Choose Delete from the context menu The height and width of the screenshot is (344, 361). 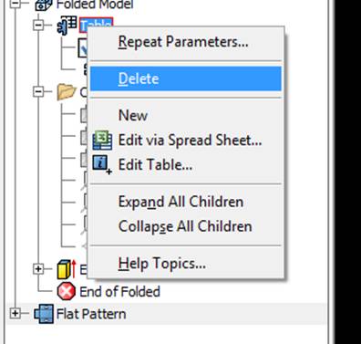[186, 78]
